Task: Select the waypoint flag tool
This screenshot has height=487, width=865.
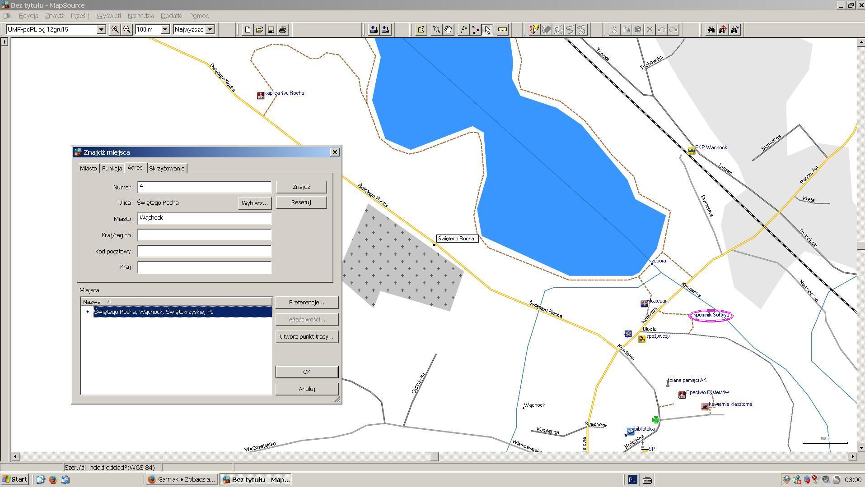Action: pyautogui.click(x=463, y=30)
